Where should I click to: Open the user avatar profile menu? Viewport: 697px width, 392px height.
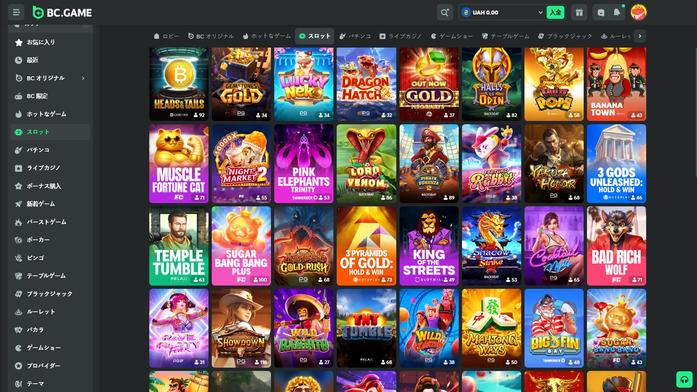point(639,12)
